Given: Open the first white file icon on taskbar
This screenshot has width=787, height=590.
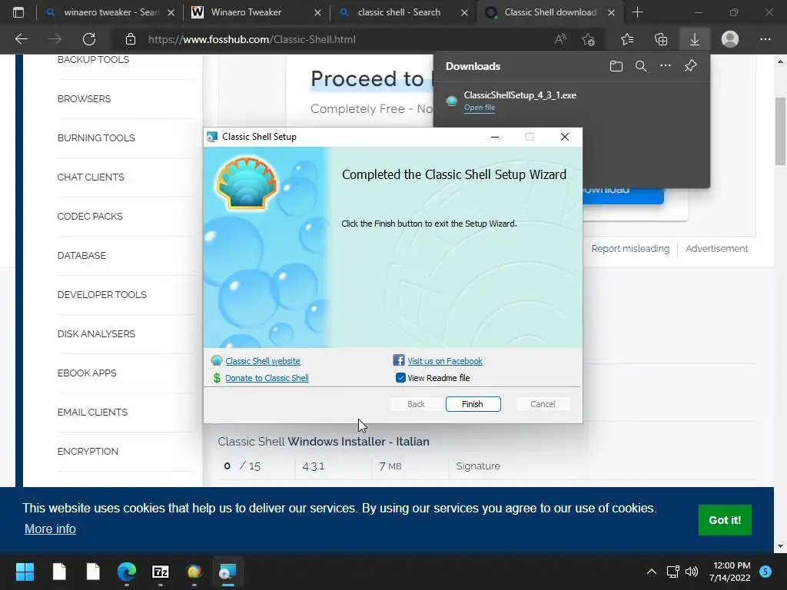Looking at the screenshot, I should pos(59,572).
